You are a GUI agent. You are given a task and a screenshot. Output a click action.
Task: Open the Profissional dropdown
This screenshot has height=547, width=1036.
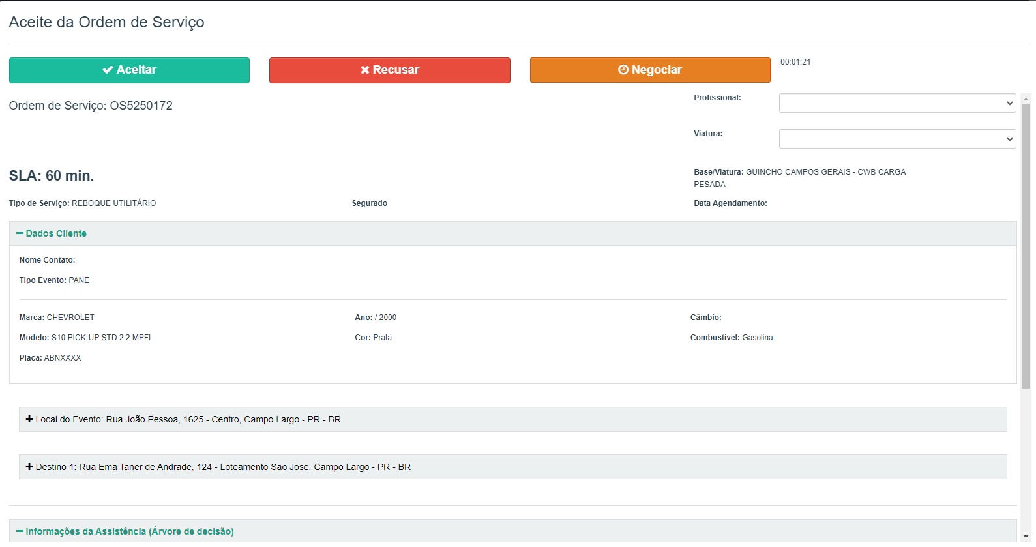click(x=897, y=103)
